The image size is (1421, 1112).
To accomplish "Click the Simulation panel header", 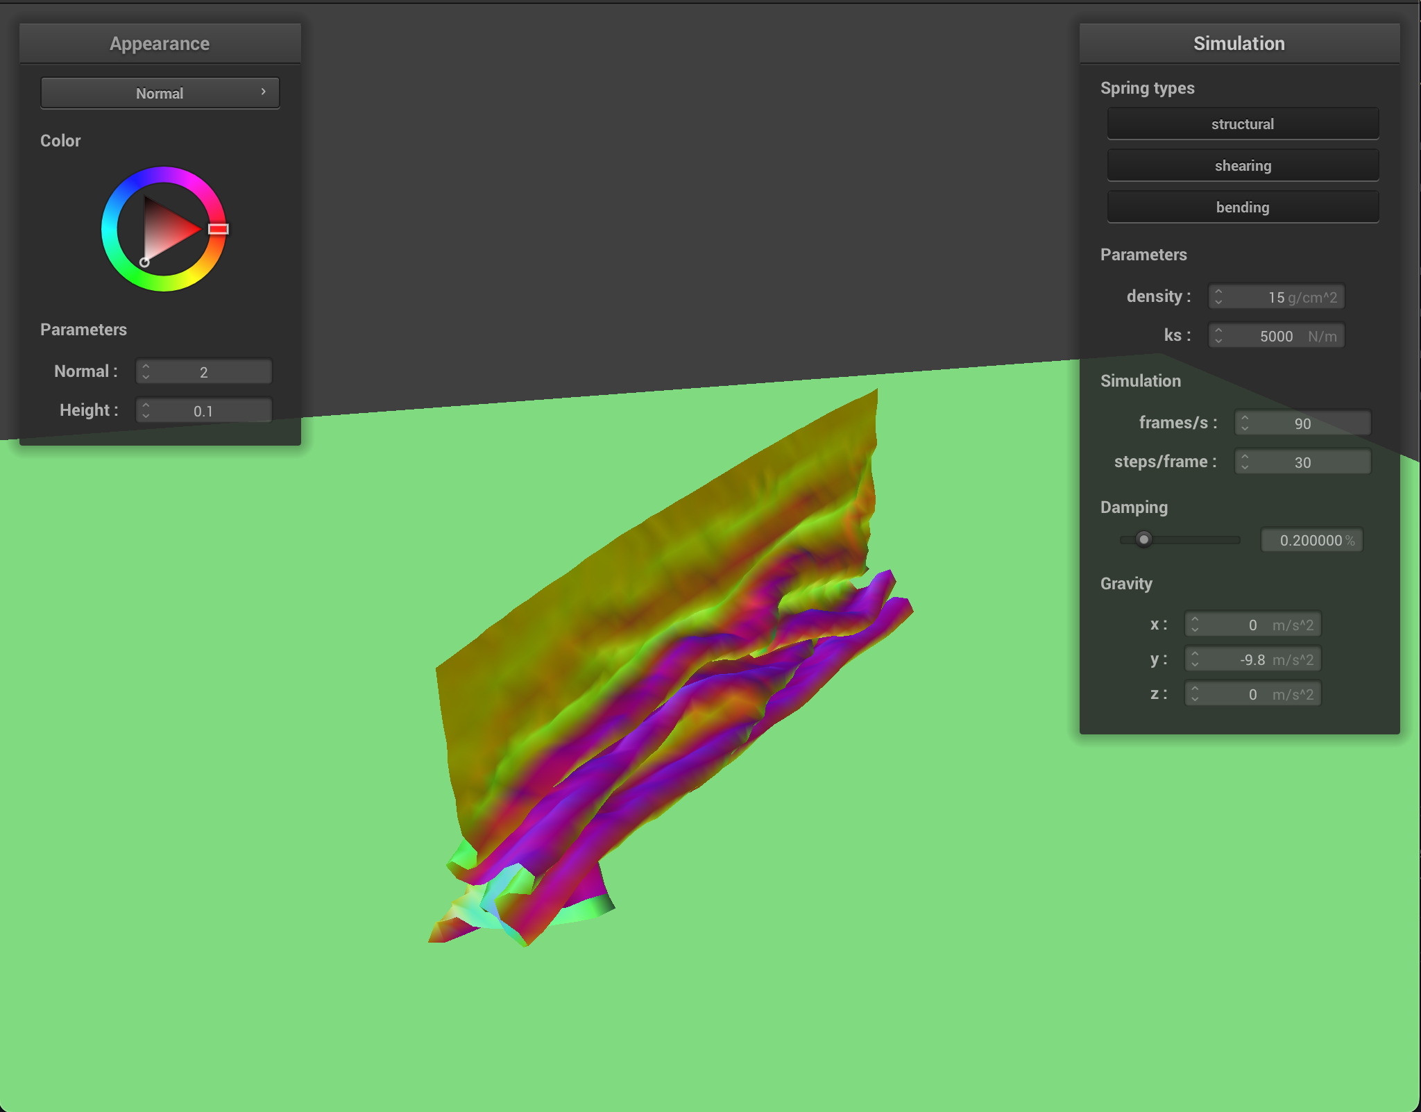I will pyautogui.click(x=1239, y=43).
